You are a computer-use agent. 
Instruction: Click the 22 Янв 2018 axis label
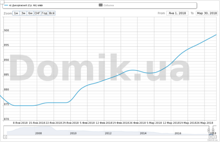tap(54, 123)
